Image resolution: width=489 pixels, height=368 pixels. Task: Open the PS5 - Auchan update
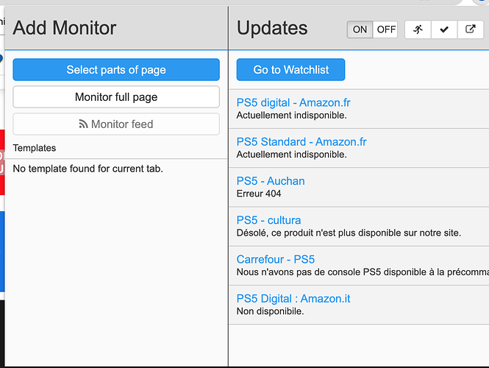click(271, 181)
